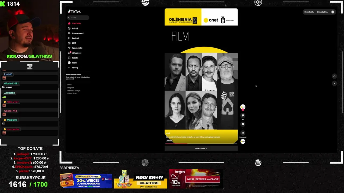Click the Program footer link

coord(71,88)
